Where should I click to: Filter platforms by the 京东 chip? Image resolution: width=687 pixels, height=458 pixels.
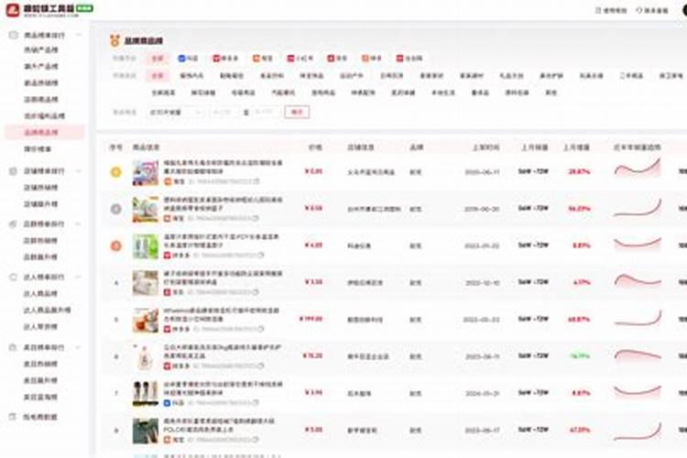(337, 59)
